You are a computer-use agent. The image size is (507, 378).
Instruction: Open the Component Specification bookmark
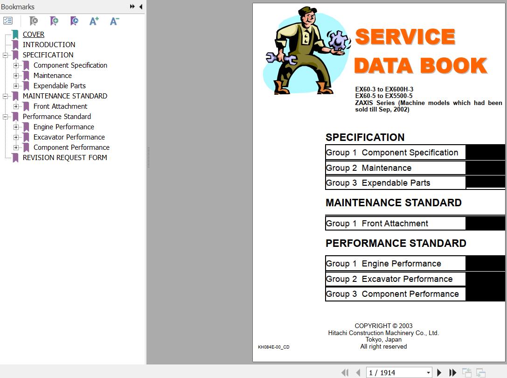[x=70, y=65]
